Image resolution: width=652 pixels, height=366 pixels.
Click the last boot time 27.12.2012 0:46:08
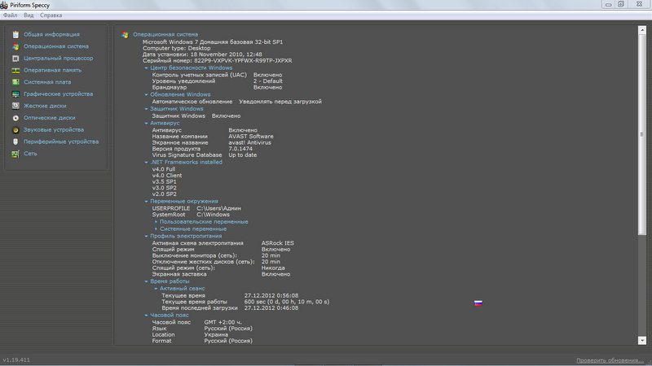[271, 308]
